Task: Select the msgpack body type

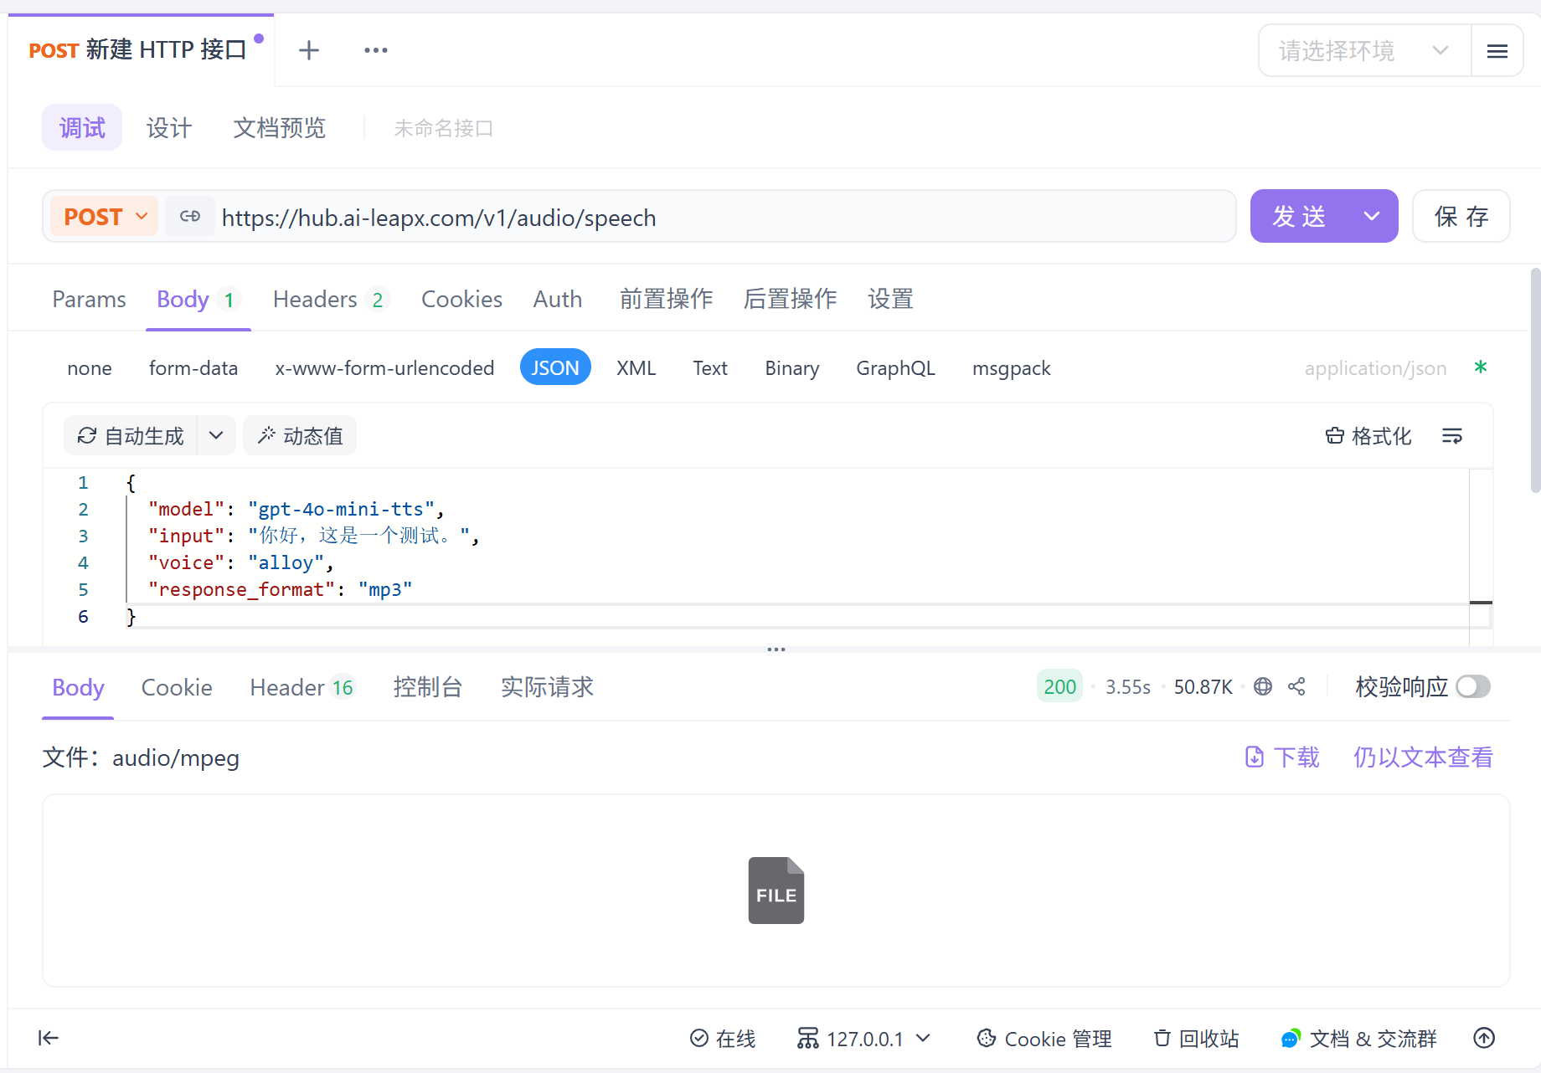Action: (x=1012, y=368)
